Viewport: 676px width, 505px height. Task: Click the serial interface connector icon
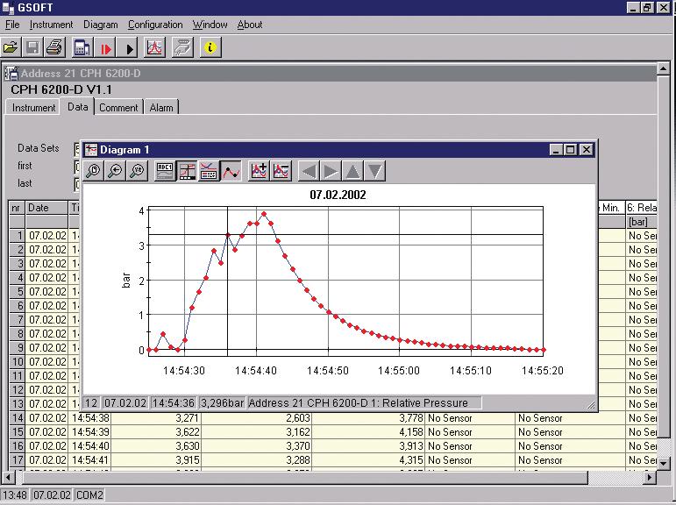pyautogui.click(x=182, y=47)
